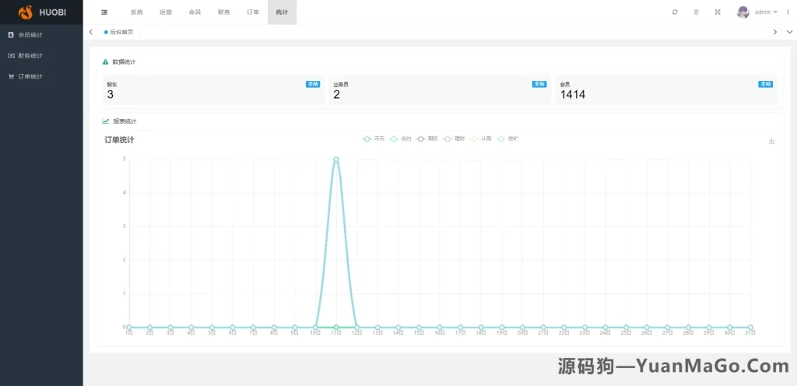The width and height of the screenshot is (797, 386).
Task: Click the 报表统计 section heading
Action: tap(125, 121)
